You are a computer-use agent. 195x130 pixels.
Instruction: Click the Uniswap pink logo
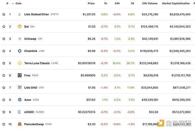pos(19,39)
